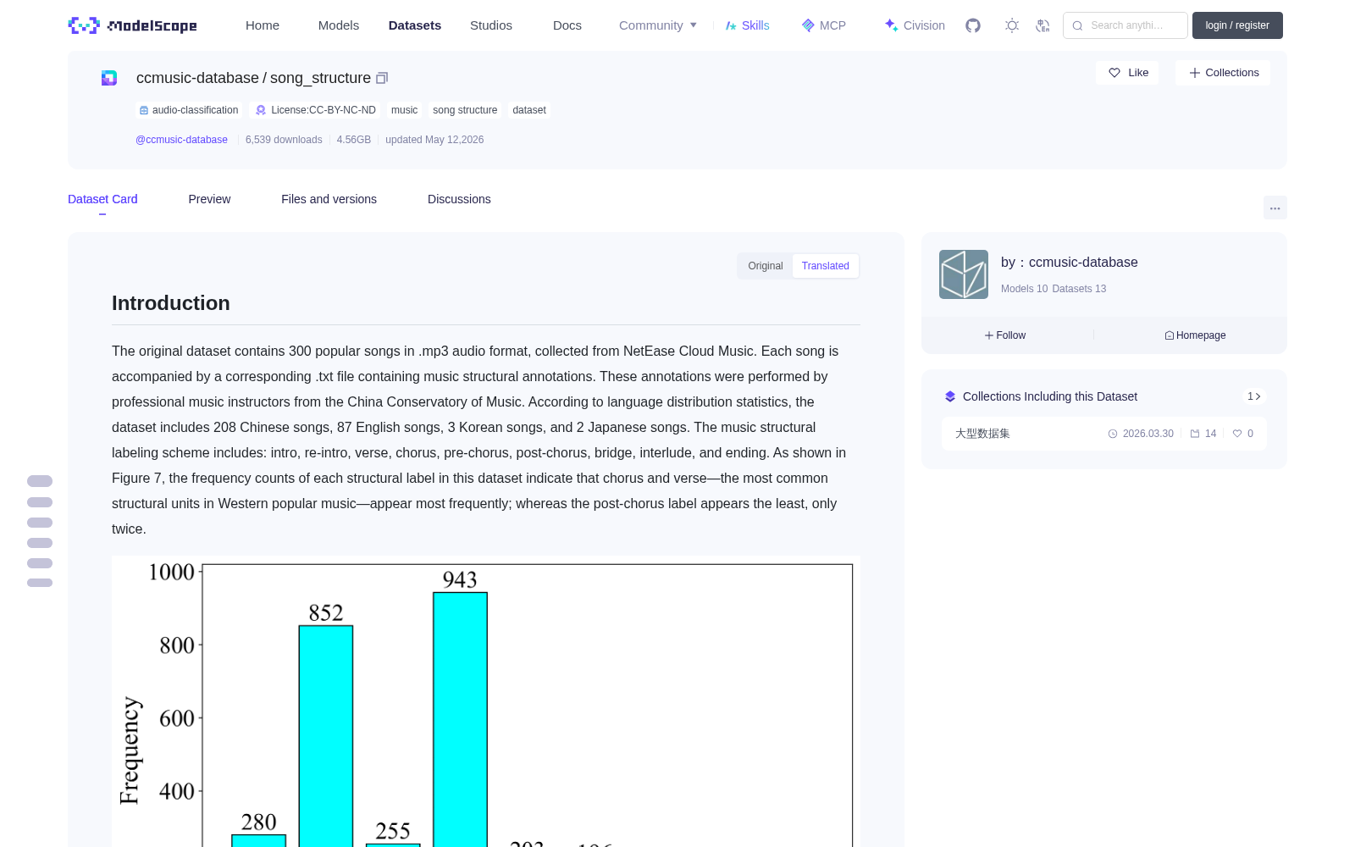
Task: Click the frequency bar chart image
Action: [x=486, y=701]
